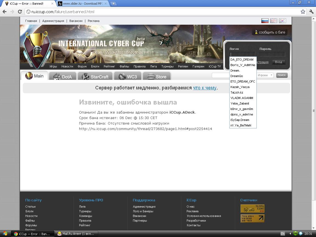The width and height of the screenshot is (316, 237).
Task: Open footer Условия использования link
Action: tap(204, 216)
